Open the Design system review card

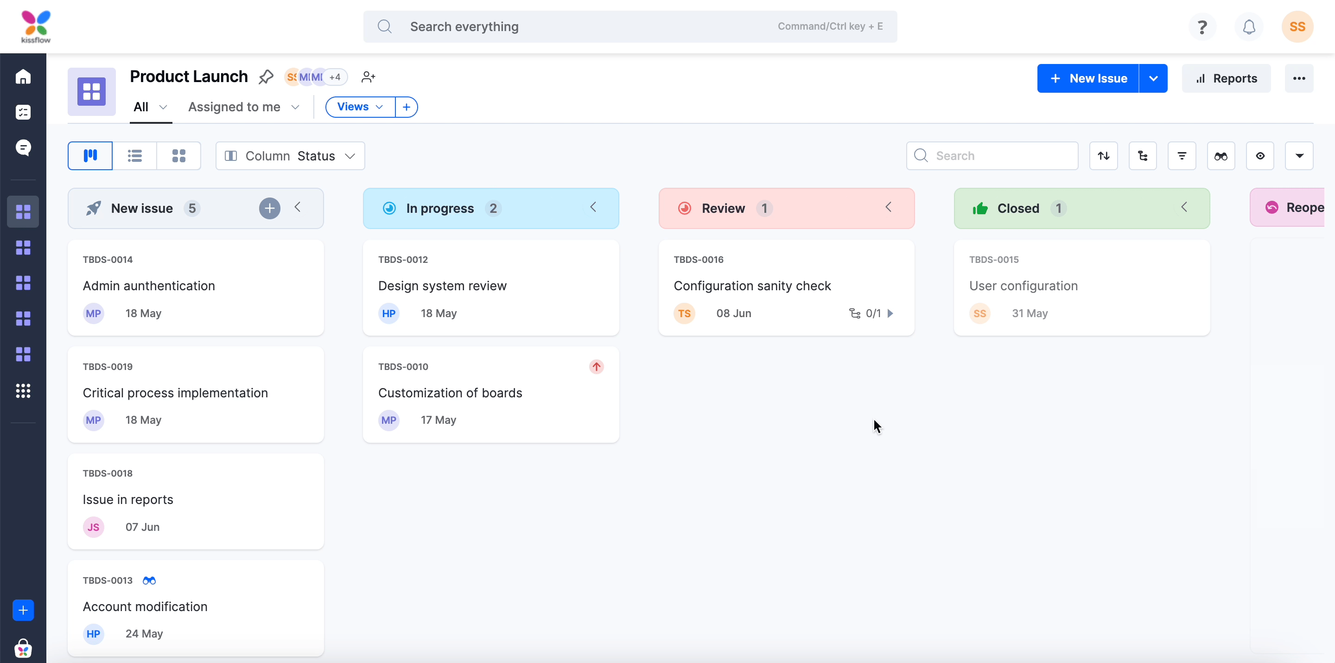coord(491,288)
